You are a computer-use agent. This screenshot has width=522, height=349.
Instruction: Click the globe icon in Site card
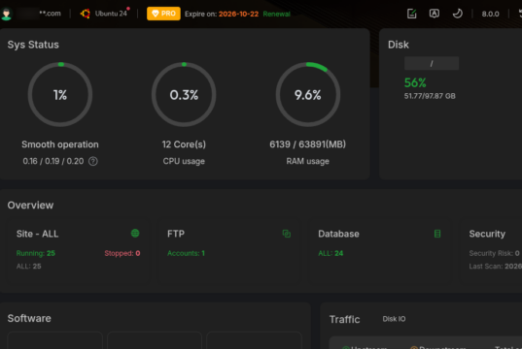(x=135, y=234)
